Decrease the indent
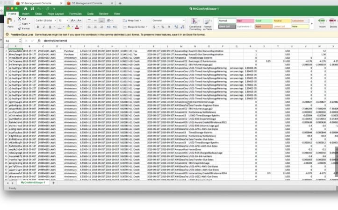Image resolution: width=338 pixels, height=210 pixels. (108, 27)
